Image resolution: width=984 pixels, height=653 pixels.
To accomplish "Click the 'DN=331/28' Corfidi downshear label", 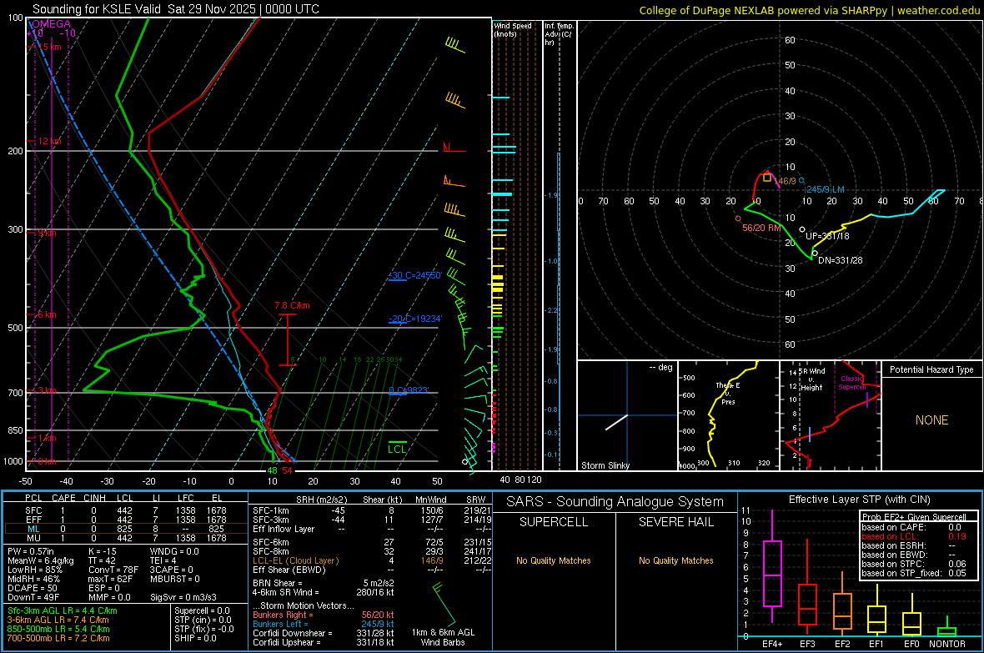I will click(x=841, y=260).
